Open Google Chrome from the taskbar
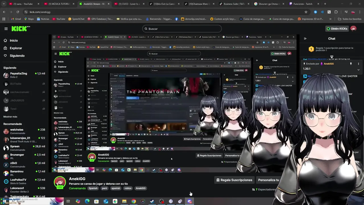 coord(134,201)
